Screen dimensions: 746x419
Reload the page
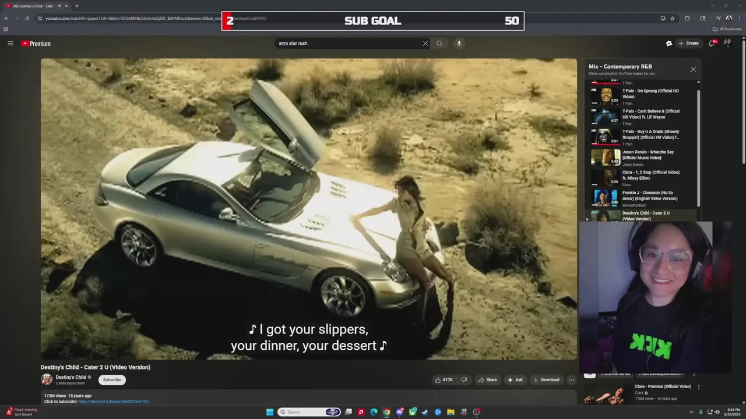click(x=27, y=18)
